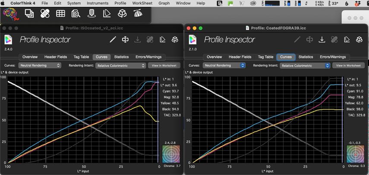This screenshot has height=175, width=369.
Task: Switch to Errors/Warnings tab in ISOcoated_v2_eci window
Action: tap(148, 57)
